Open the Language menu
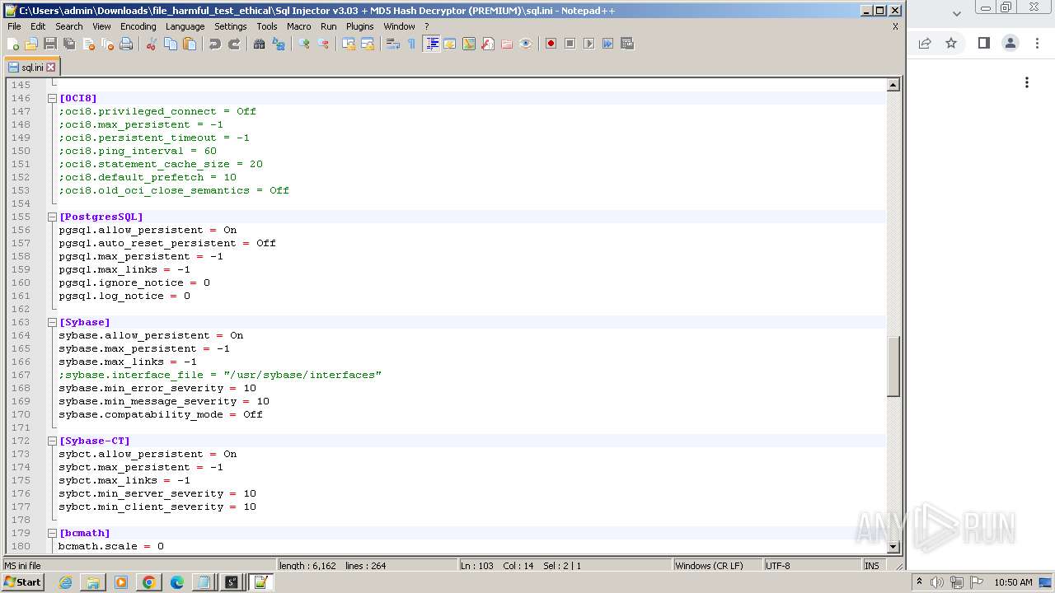The height and width of the screenshot is (593, 1055). click(185, 26)
